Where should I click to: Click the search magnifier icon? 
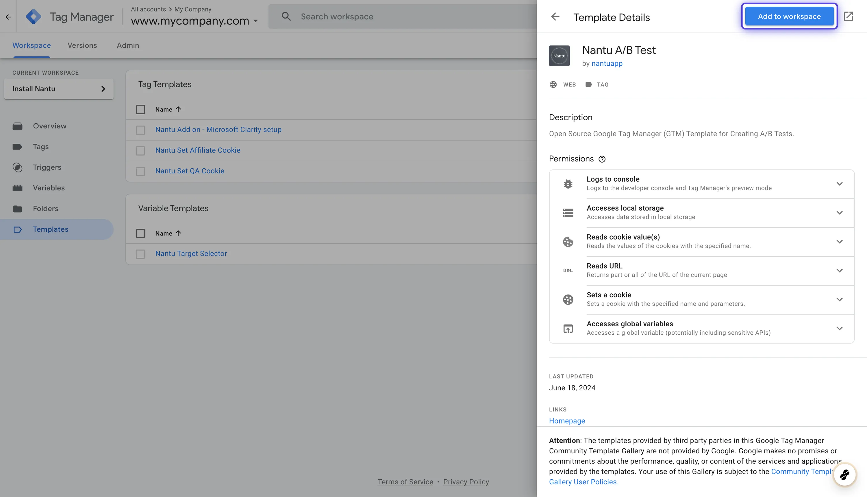[286, 16]
